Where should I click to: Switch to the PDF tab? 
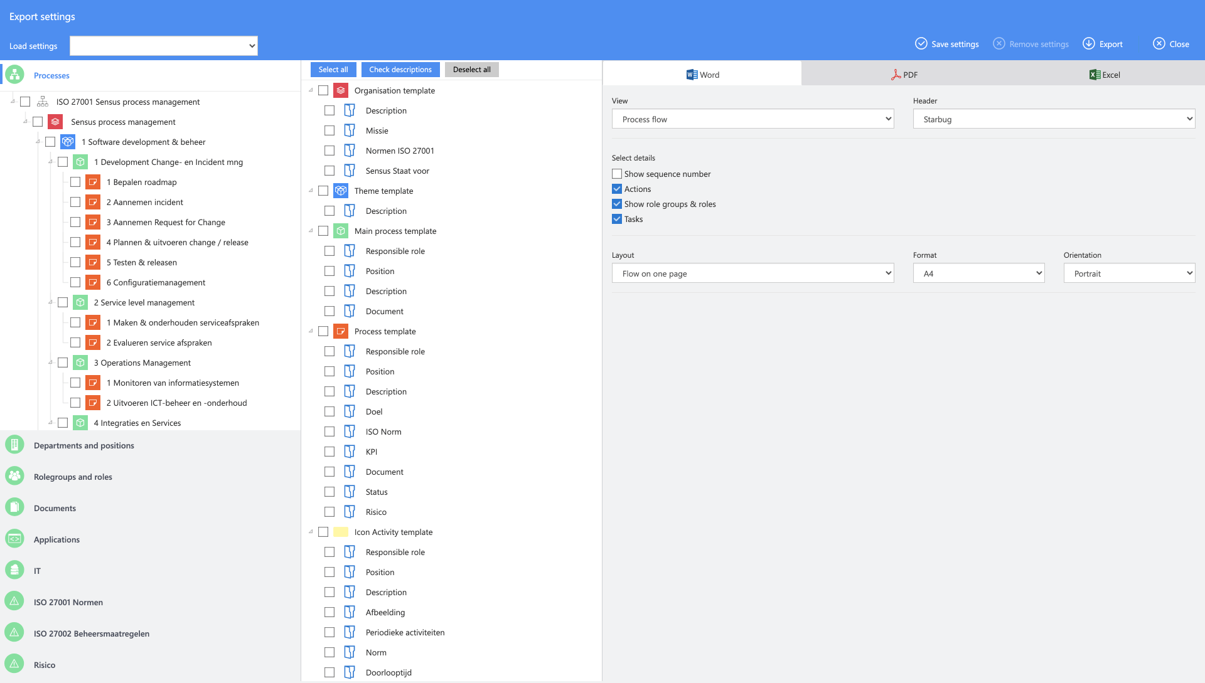pos(904,75)
